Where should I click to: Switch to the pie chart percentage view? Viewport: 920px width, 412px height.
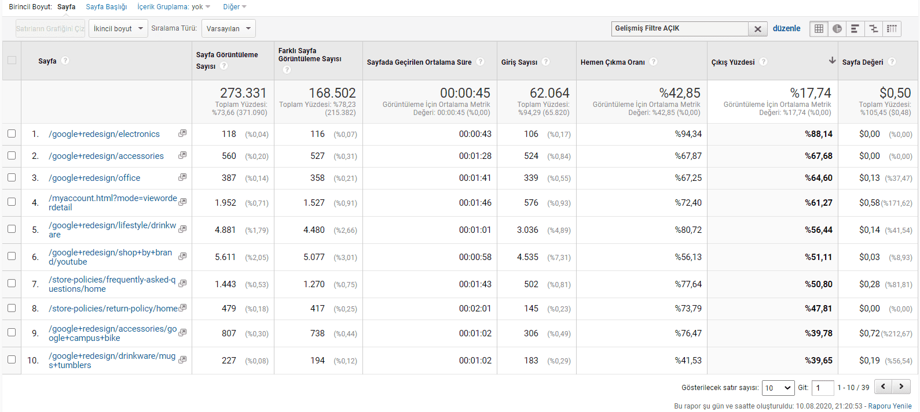[x=837, y=29]
